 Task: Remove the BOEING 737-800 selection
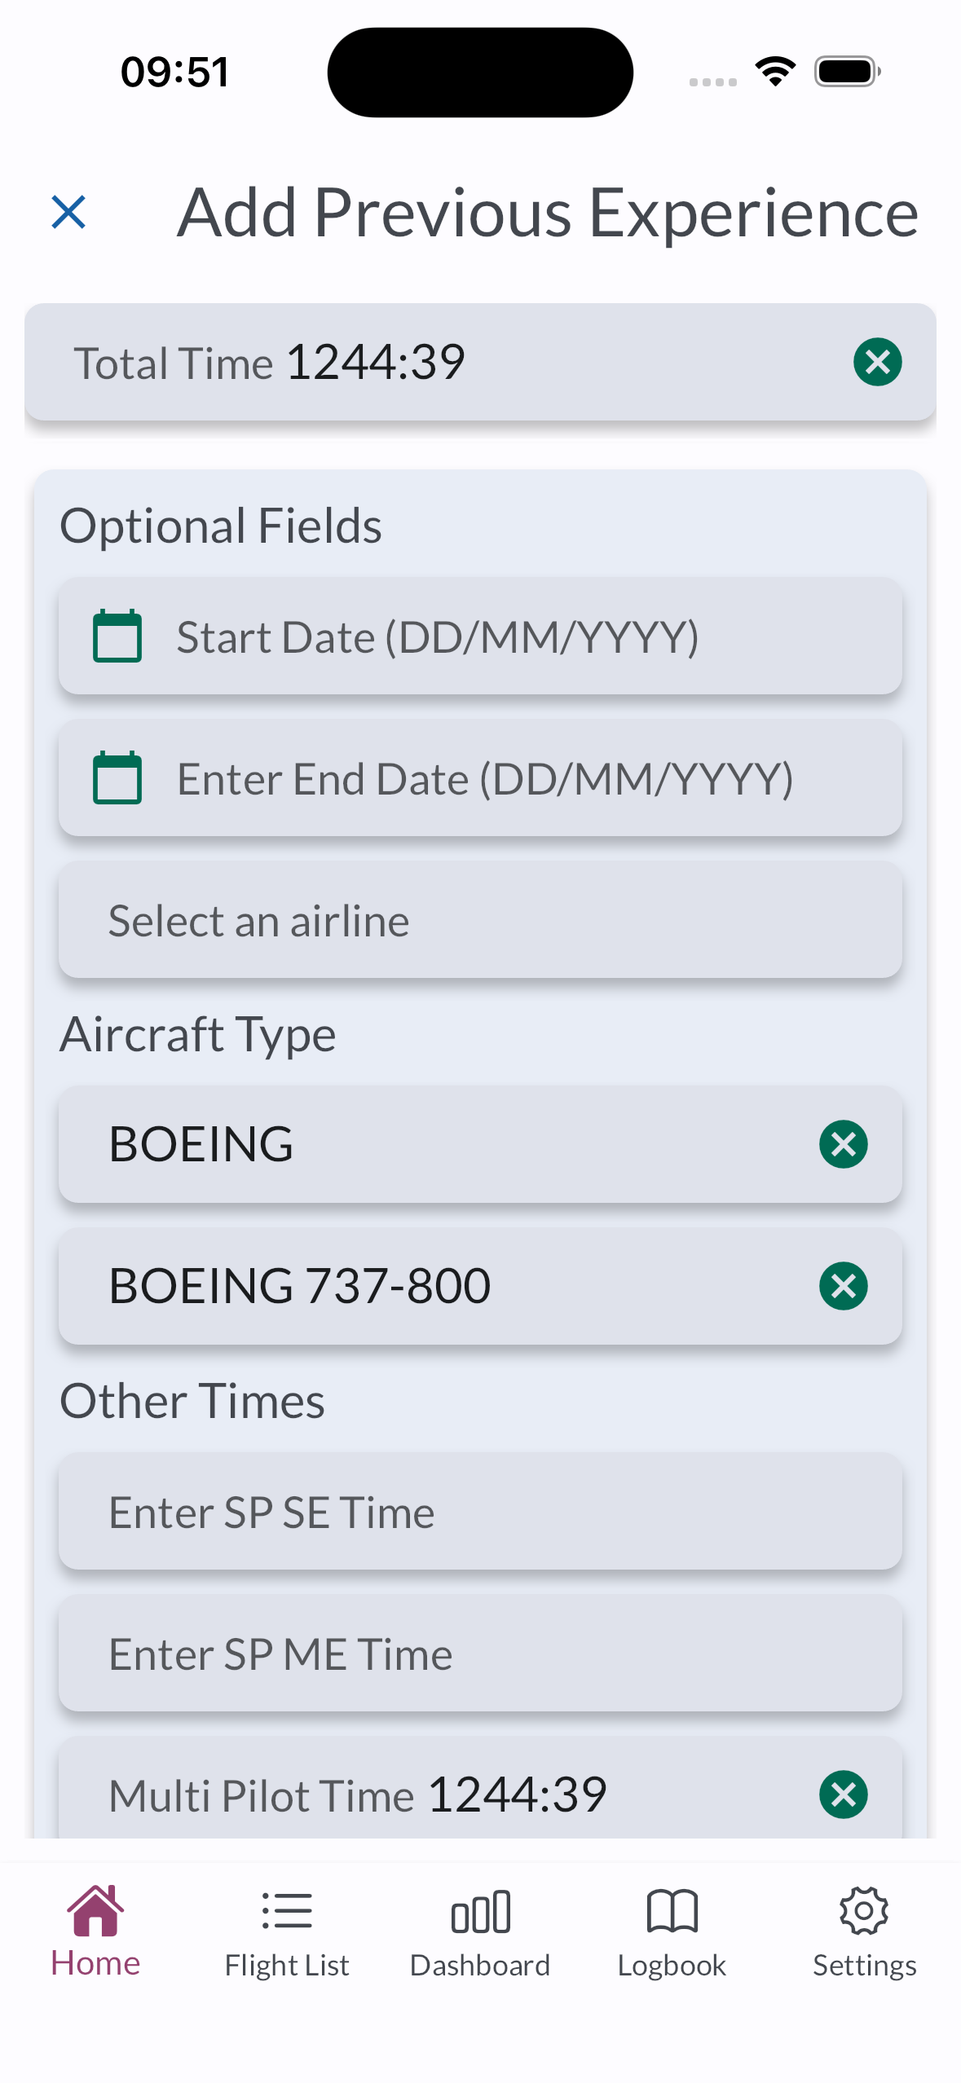(x=843, y=1286)
